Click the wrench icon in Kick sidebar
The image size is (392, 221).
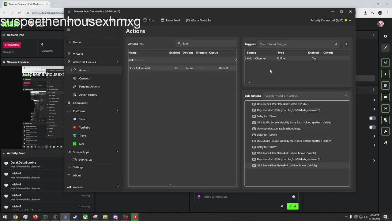pyautogui.click(x=385, y=131)
